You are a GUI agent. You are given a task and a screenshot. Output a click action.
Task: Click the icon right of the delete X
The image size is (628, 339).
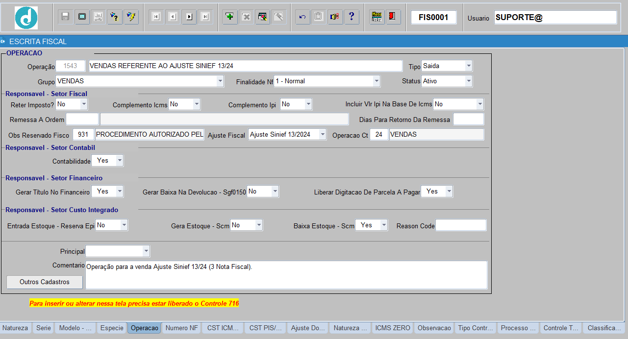pyautogui.click(x=262, y=17)
